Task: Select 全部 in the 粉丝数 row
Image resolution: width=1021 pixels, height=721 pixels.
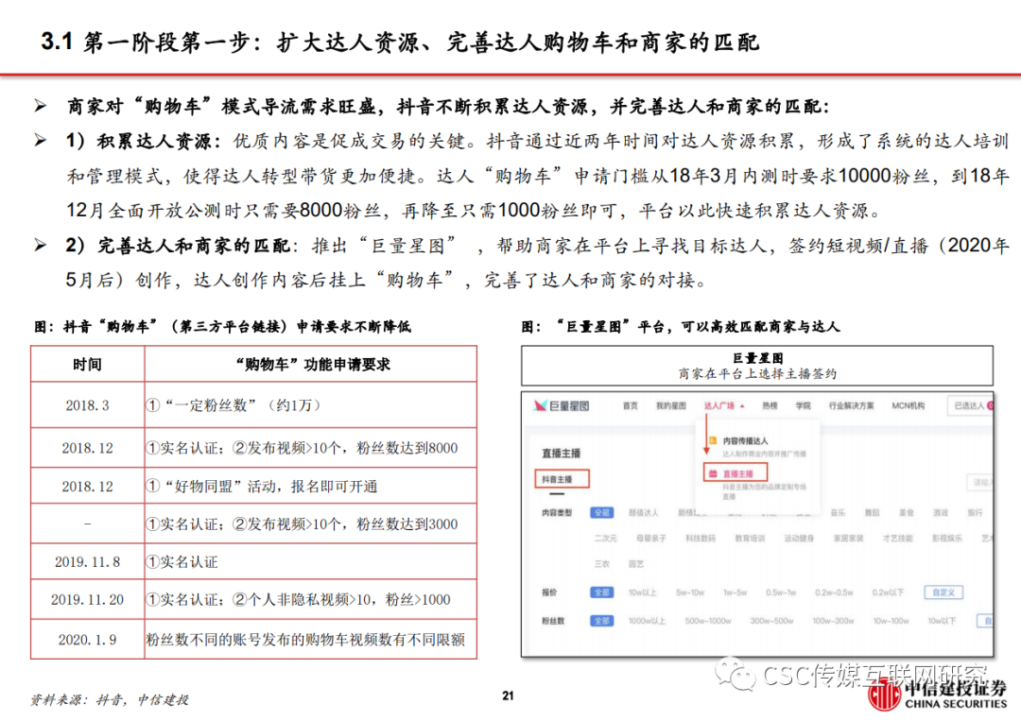Action: tap(601, 621)
